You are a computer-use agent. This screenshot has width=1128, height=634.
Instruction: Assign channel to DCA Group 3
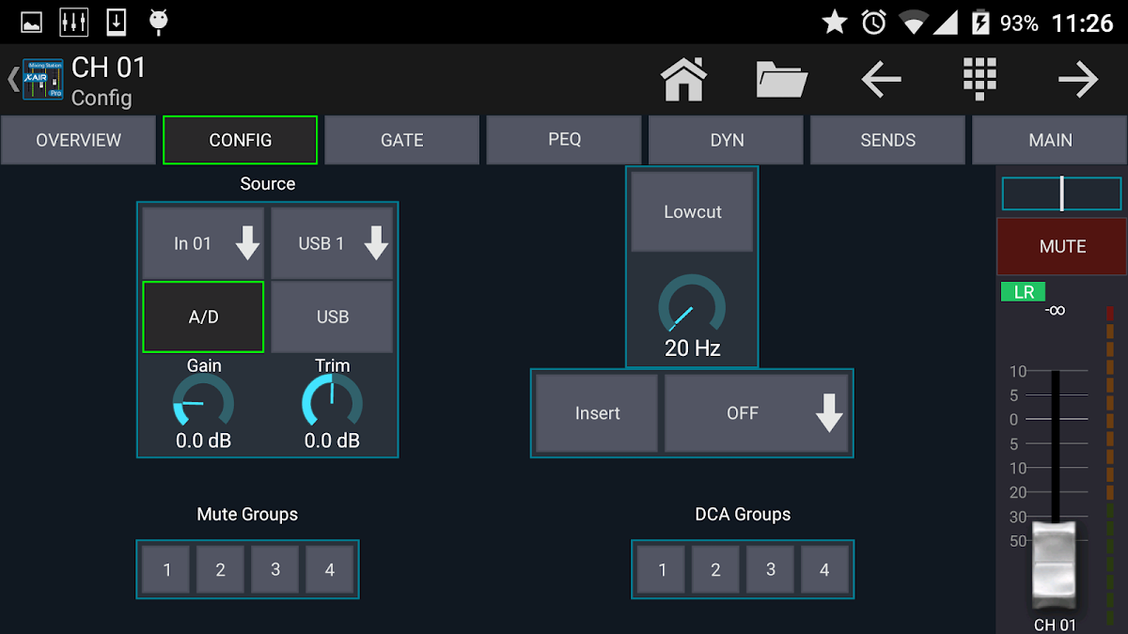point(771,569)
